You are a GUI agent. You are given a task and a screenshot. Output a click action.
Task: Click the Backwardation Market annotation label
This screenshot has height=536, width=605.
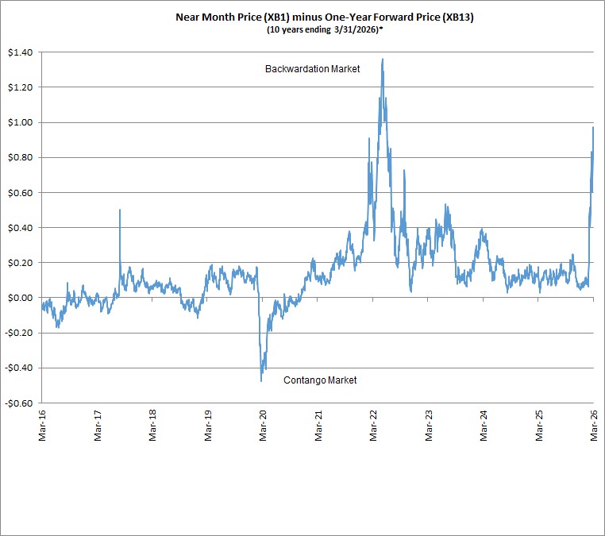[313, 69]
